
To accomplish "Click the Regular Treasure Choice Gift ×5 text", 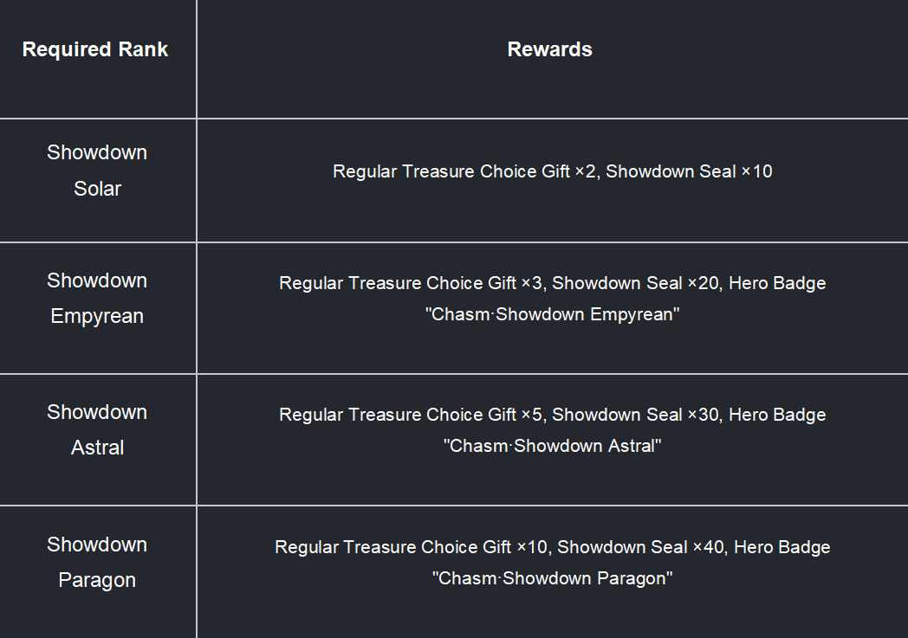I will (x=411, y=415).
